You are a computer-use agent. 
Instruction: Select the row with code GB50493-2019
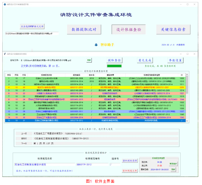[95, 99]
